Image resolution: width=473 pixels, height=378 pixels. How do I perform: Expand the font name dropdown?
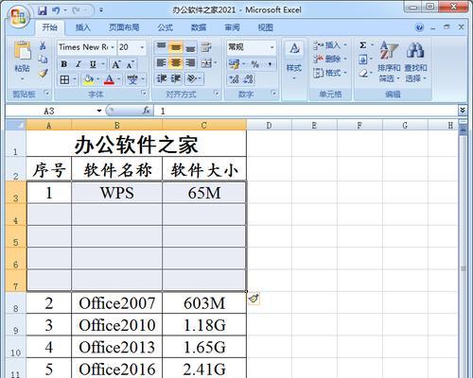coord(113,47)
